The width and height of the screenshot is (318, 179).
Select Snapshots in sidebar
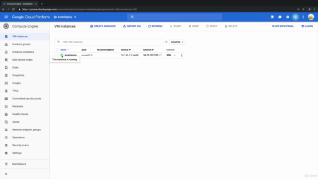[18, 75]
